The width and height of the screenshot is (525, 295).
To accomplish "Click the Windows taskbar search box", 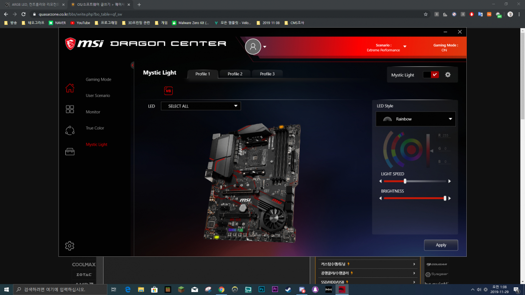I will coord(60,289).
